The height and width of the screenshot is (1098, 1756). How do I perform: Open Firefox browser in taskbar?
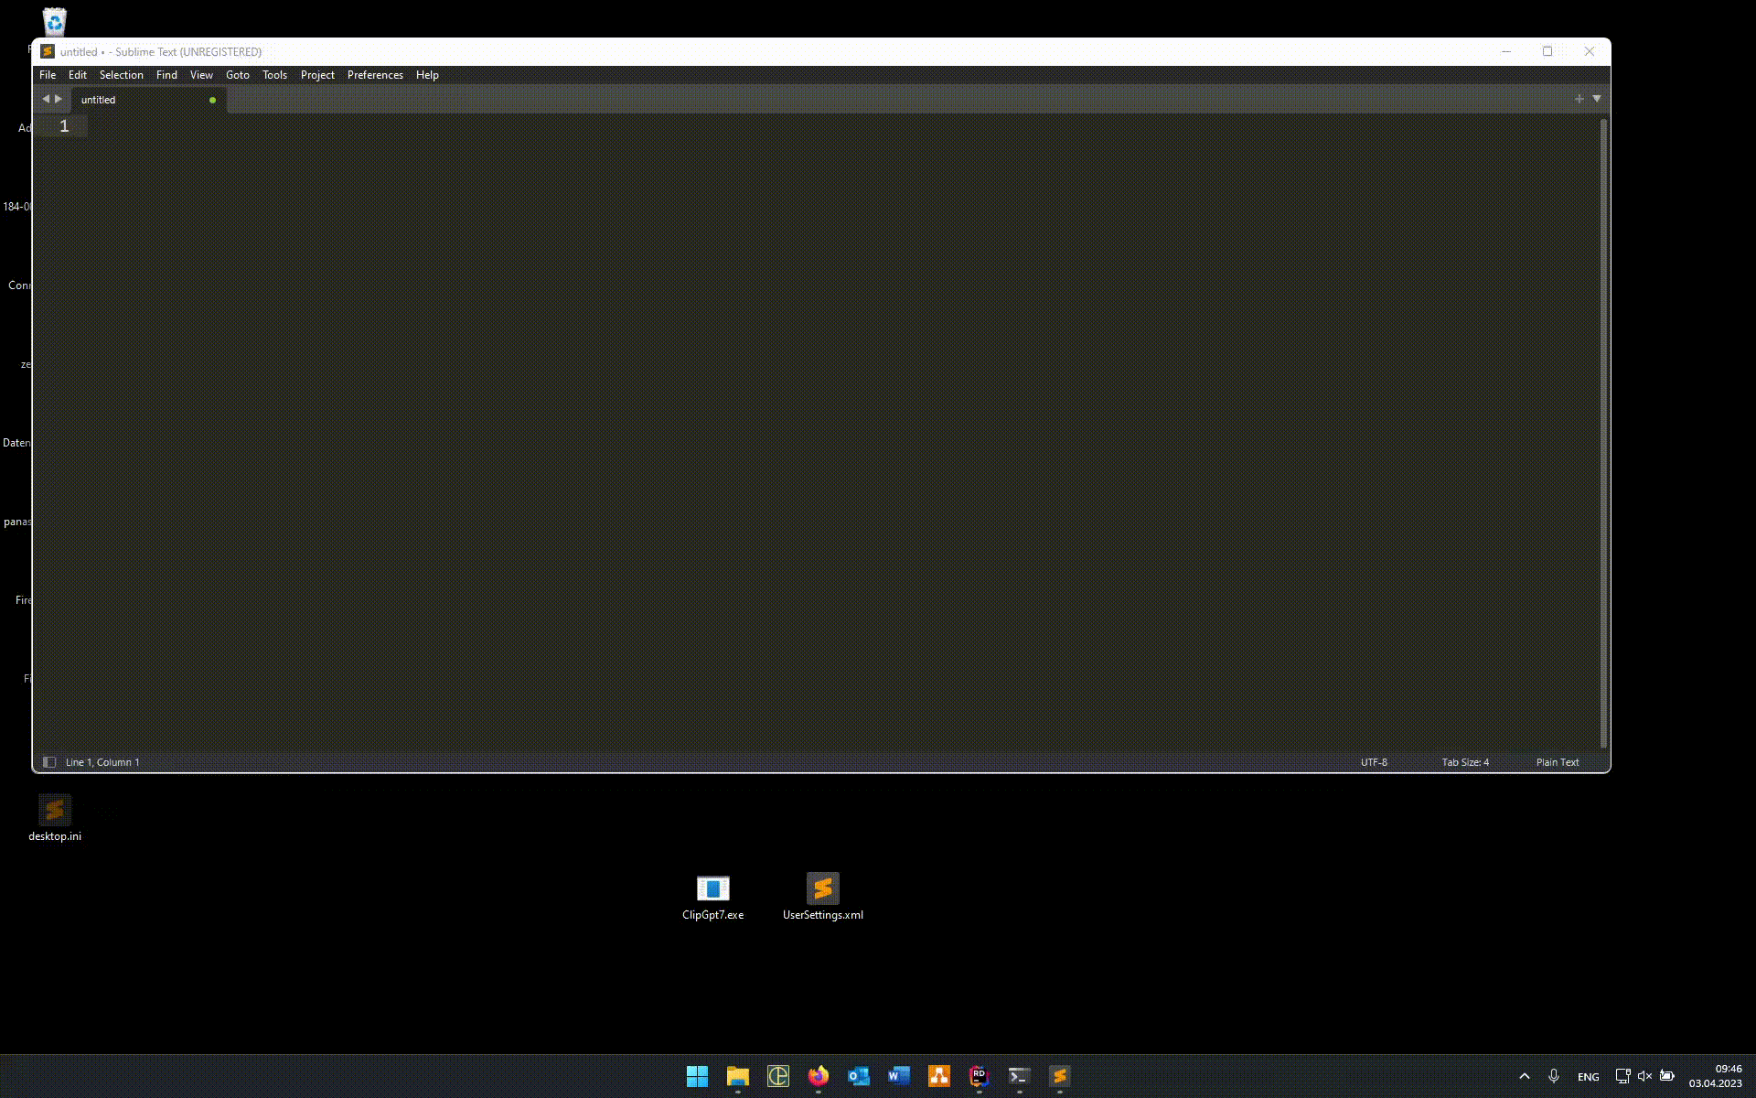click(x=817, y=1076)
